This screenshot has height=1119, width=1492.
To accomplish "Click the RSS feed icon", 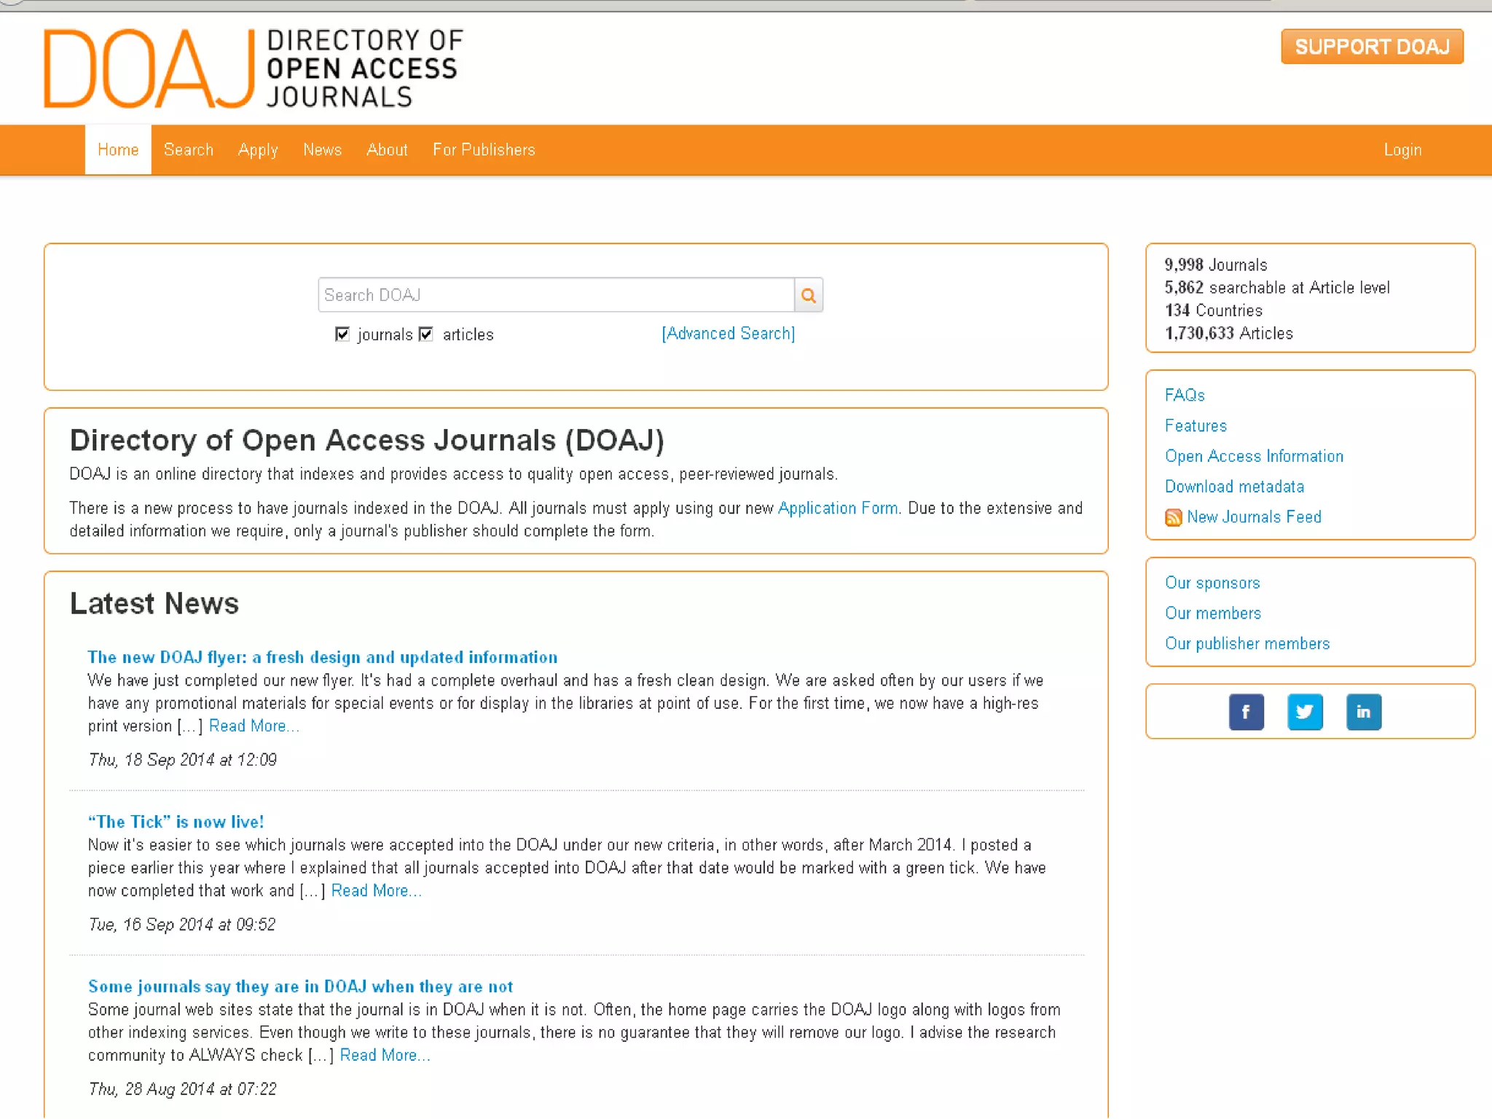I will point(1173,517).
